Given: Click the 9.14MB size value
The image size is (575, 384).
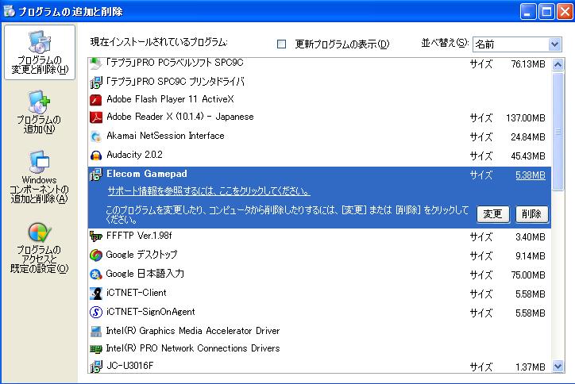Looking at the screenshot, I should (531, 255).
